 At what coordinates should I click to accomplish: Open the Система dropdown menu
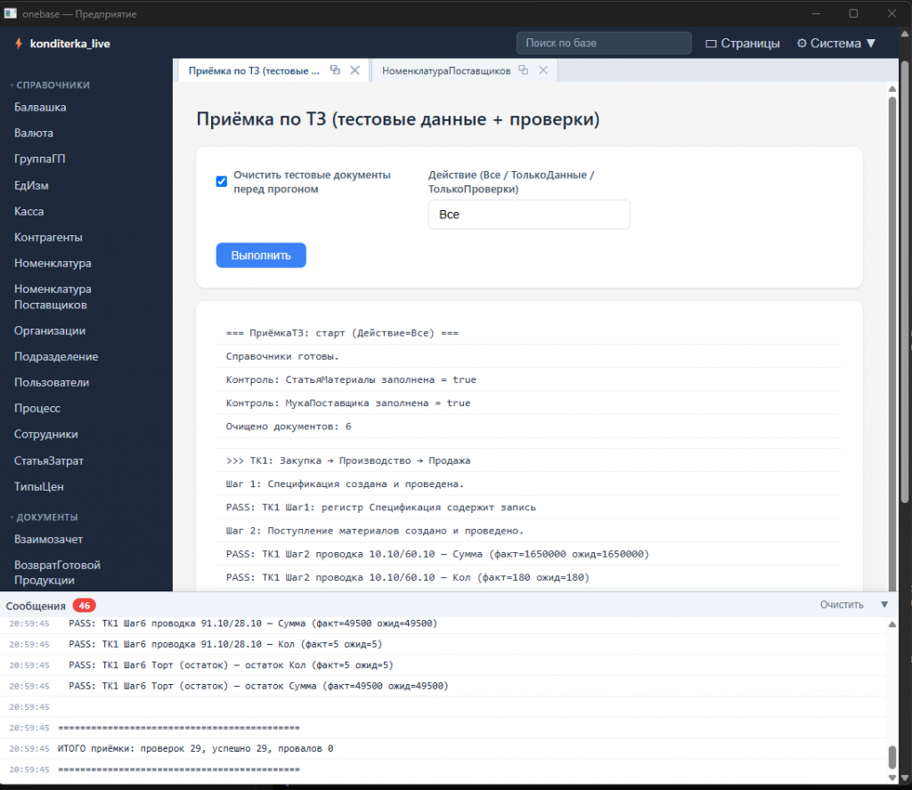[x=836, y=43]
